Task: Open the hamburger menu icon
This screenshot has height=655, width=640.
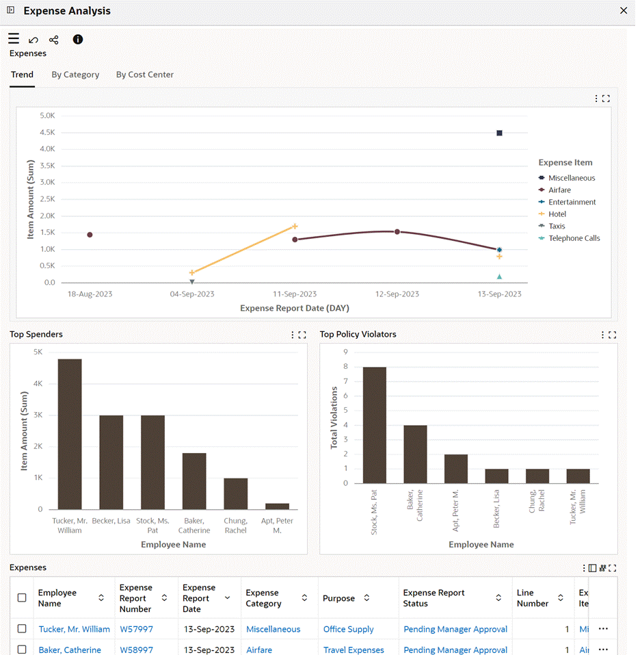Action: pyautogui.click(x=14, y=39)
